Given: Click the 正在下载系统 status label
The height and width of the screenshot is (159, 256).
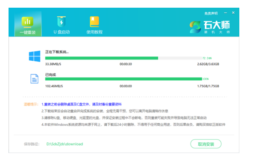Looking at the screenshot, I should pos(57,52).
